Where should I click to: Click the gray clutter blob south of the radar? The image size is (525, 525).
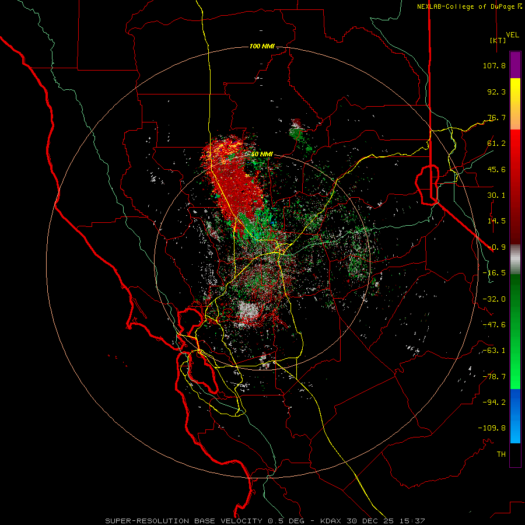click(248, 310)
